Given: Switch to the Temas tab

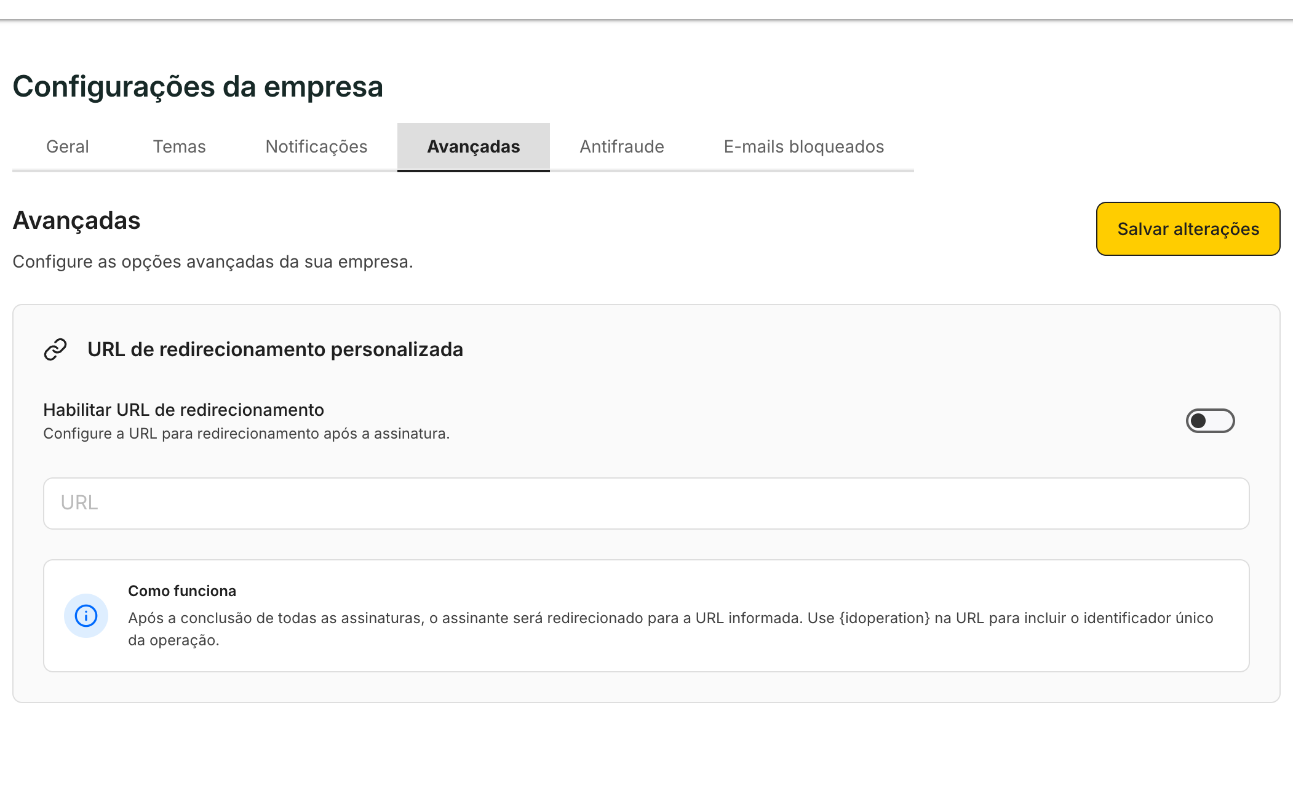Looking at the screenshot, I should (179, 146).
